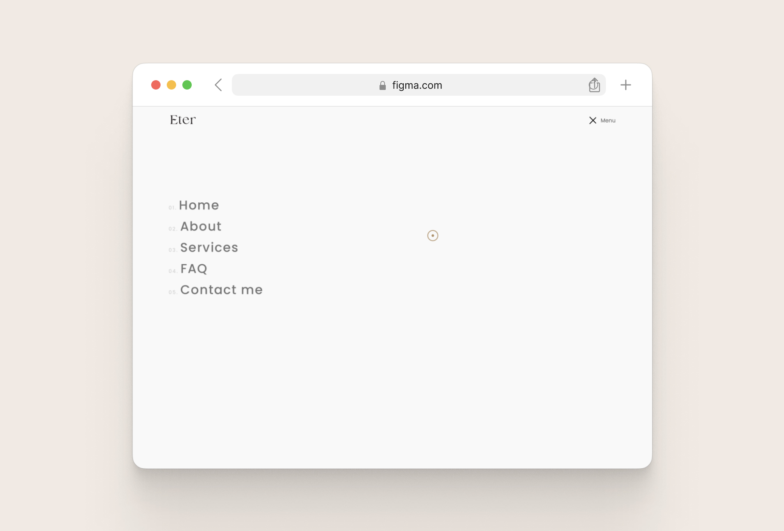Click the red close window dot

[156, 85]
